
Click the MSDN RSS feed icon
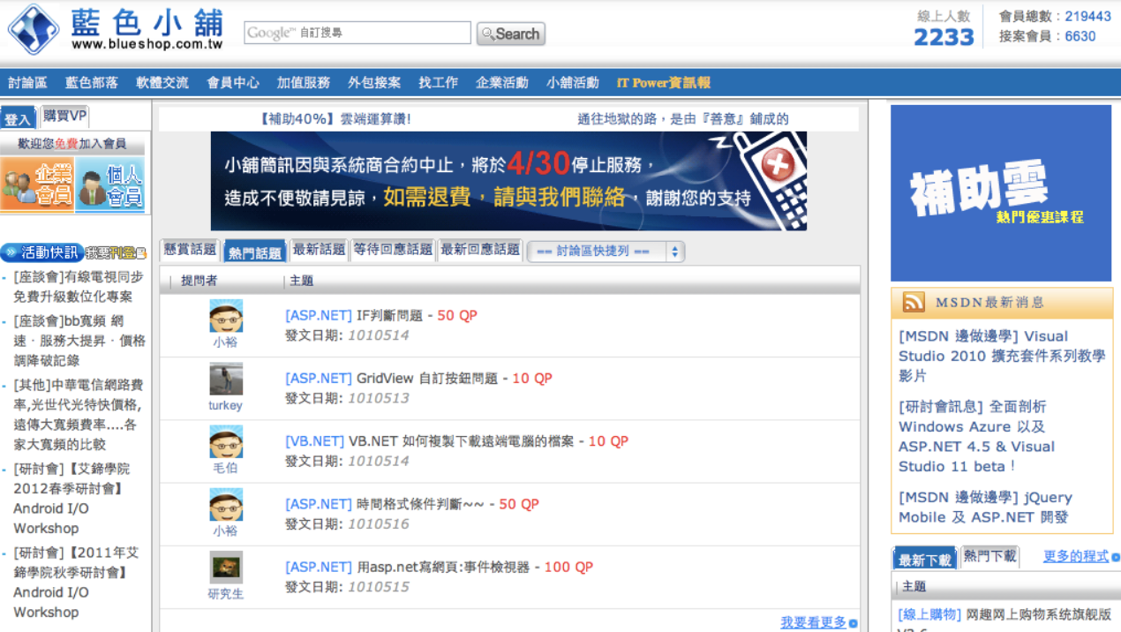pos(913,303)
